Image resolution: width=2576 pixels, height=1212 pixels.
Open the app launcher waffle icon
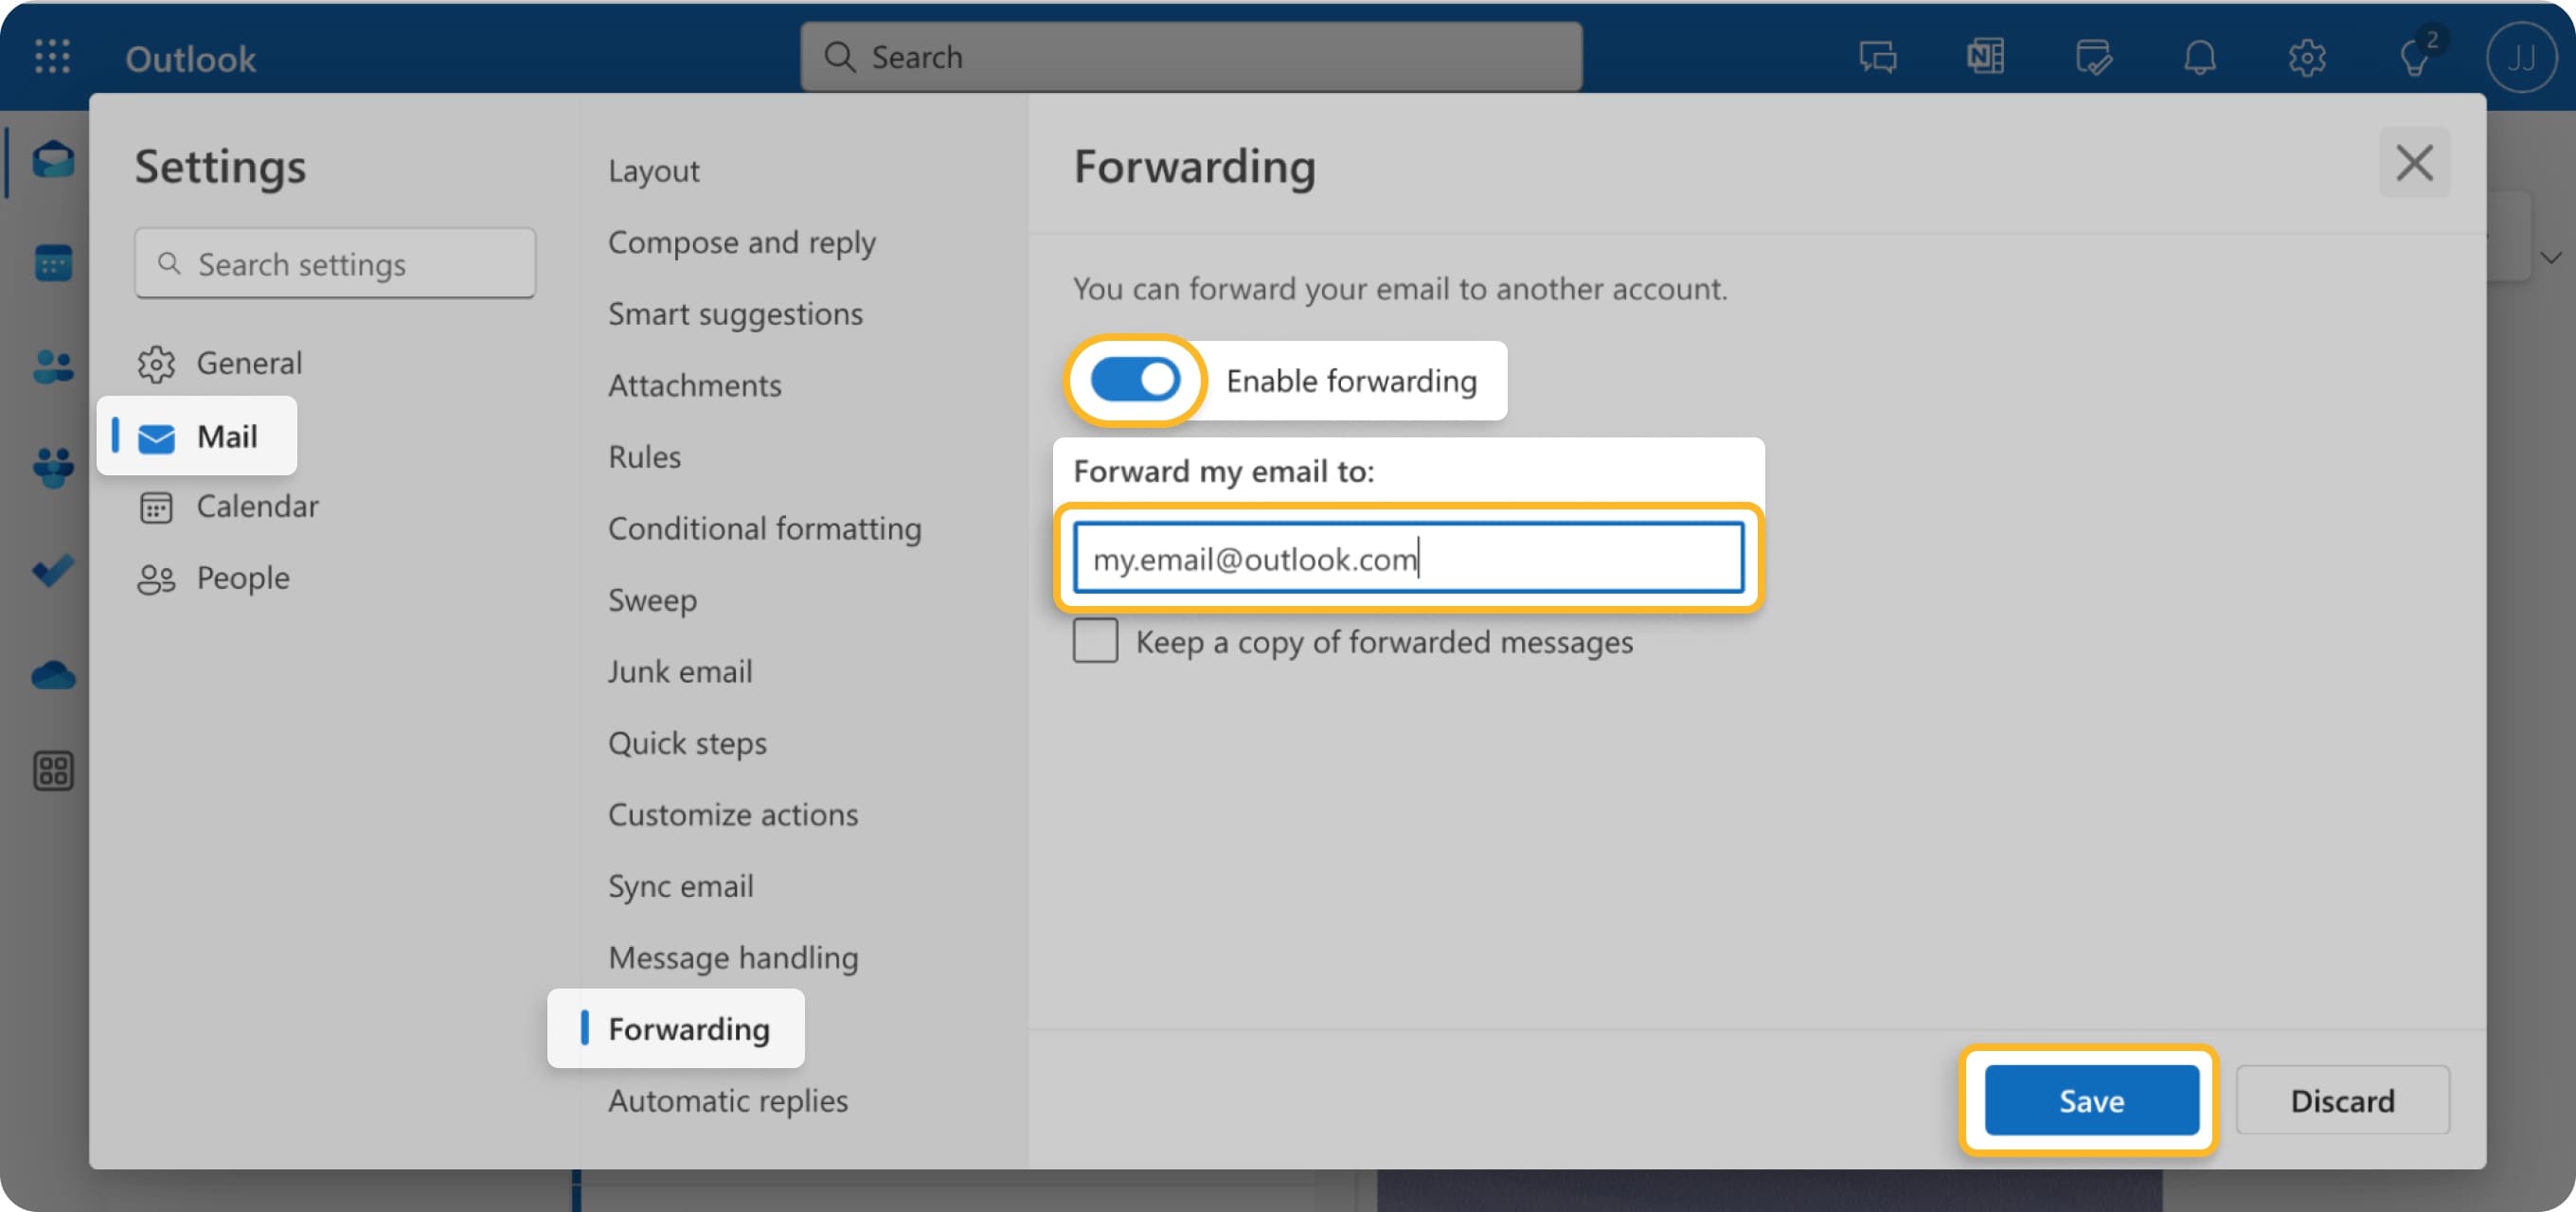tap(52, 57)
